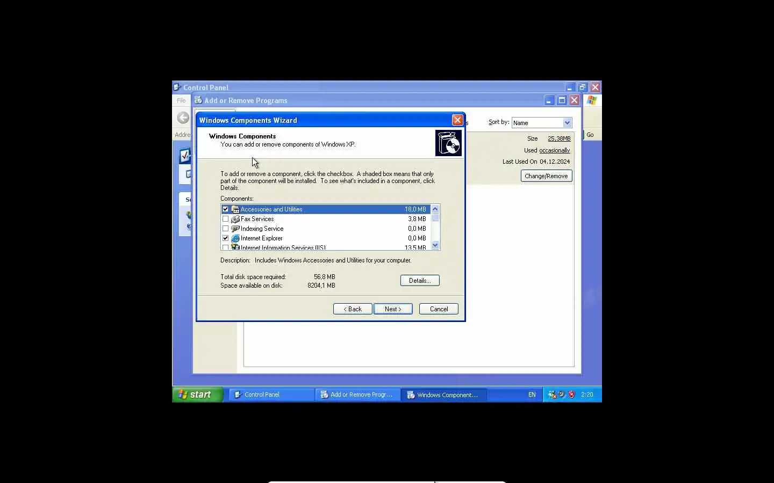Click the Internet Information Services icon

click(x=235, y=247)
